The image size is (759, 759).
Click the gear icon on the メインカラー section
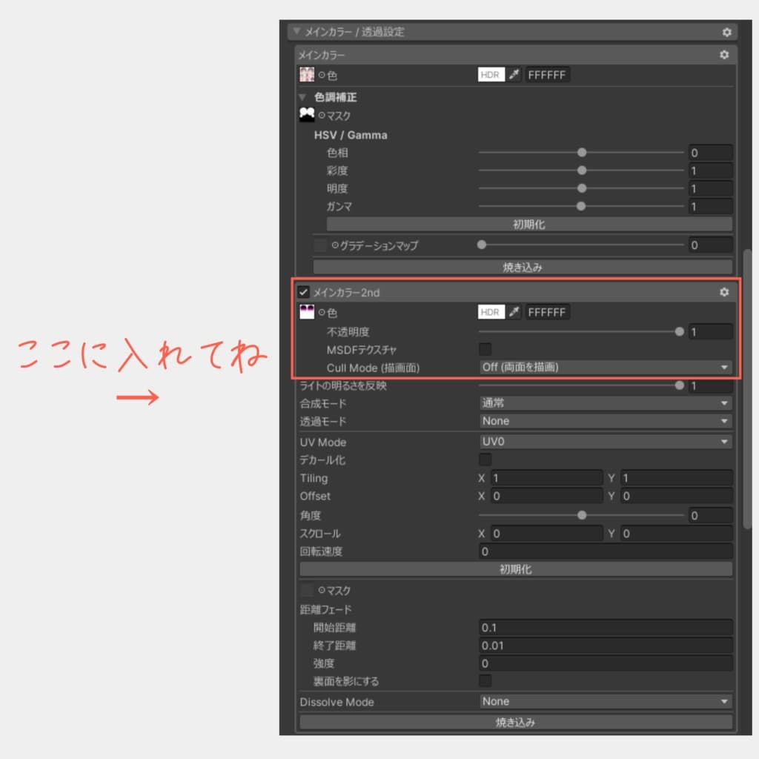[x=724, y=54]
